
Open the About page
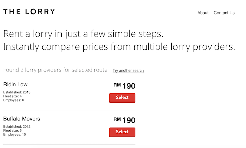pos(203,13)
